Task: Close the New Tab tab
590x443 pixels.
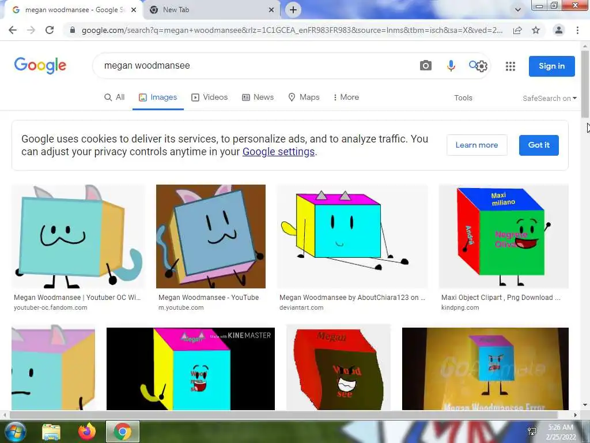Action: tap(271, 10)
